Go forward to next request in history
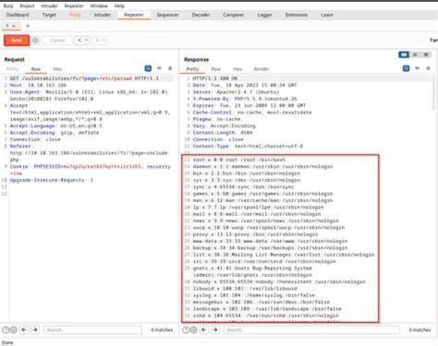 pos(97,41)
